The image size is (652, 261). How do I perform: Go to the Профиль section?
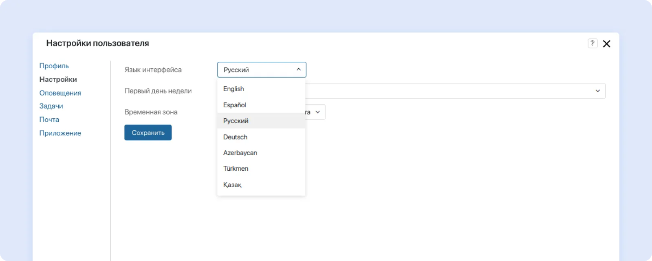pyautogui.click(x=54, y=66)
